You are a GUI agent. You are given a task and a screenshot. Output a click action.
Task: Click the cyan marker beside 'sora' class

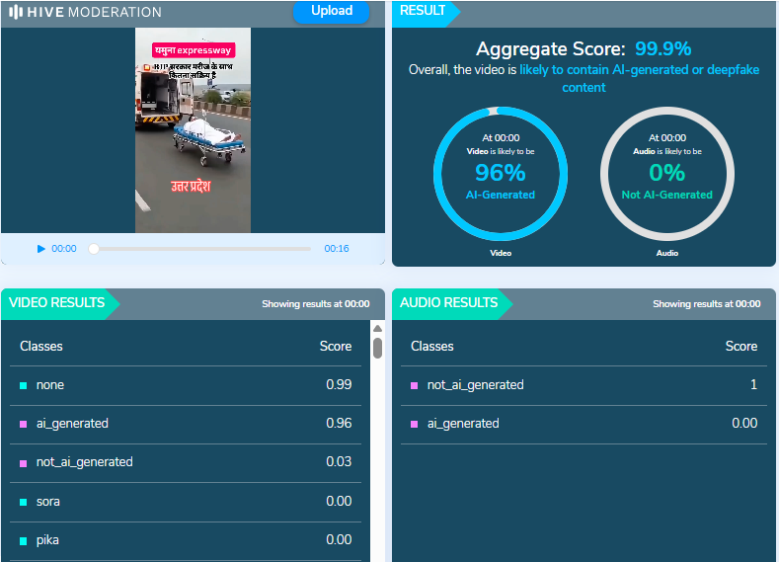click(x=24, y=502)
